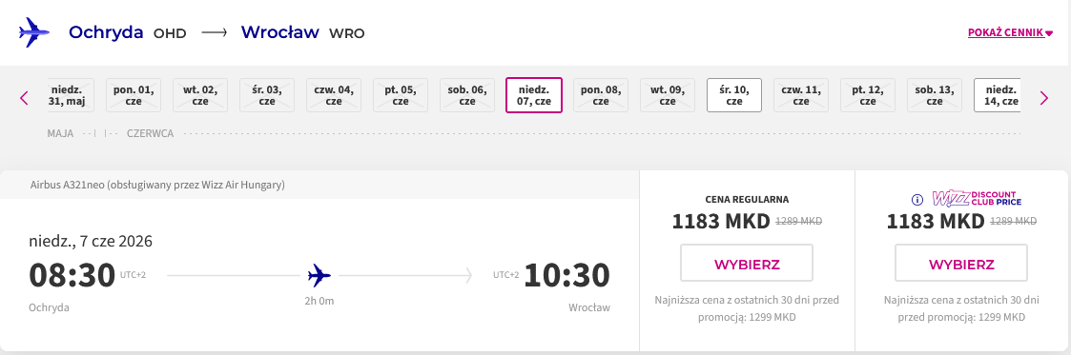The height and width of the screenshot is (355, 1071).
Task: Click the WIZZ Discount Club Price logo
Action: (977, 198)
